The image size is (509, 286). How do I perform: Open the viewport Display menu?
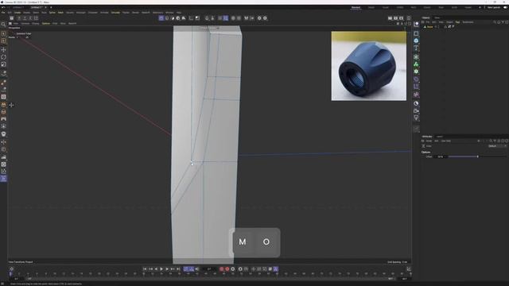(x=35, y=23)
